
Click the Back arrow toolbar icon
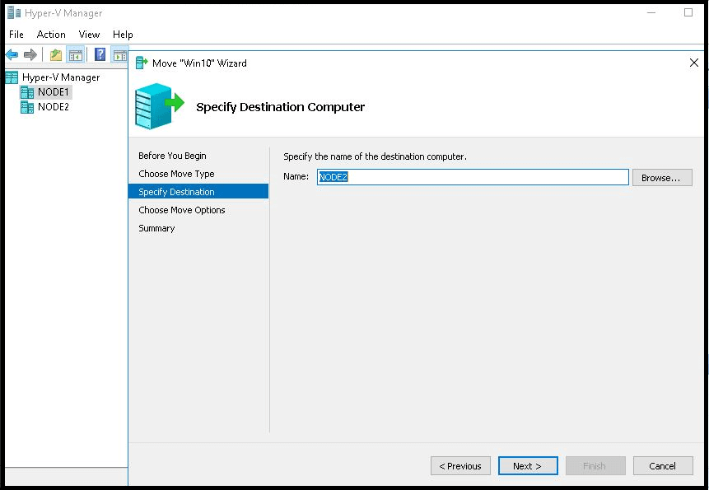(12, 55)
